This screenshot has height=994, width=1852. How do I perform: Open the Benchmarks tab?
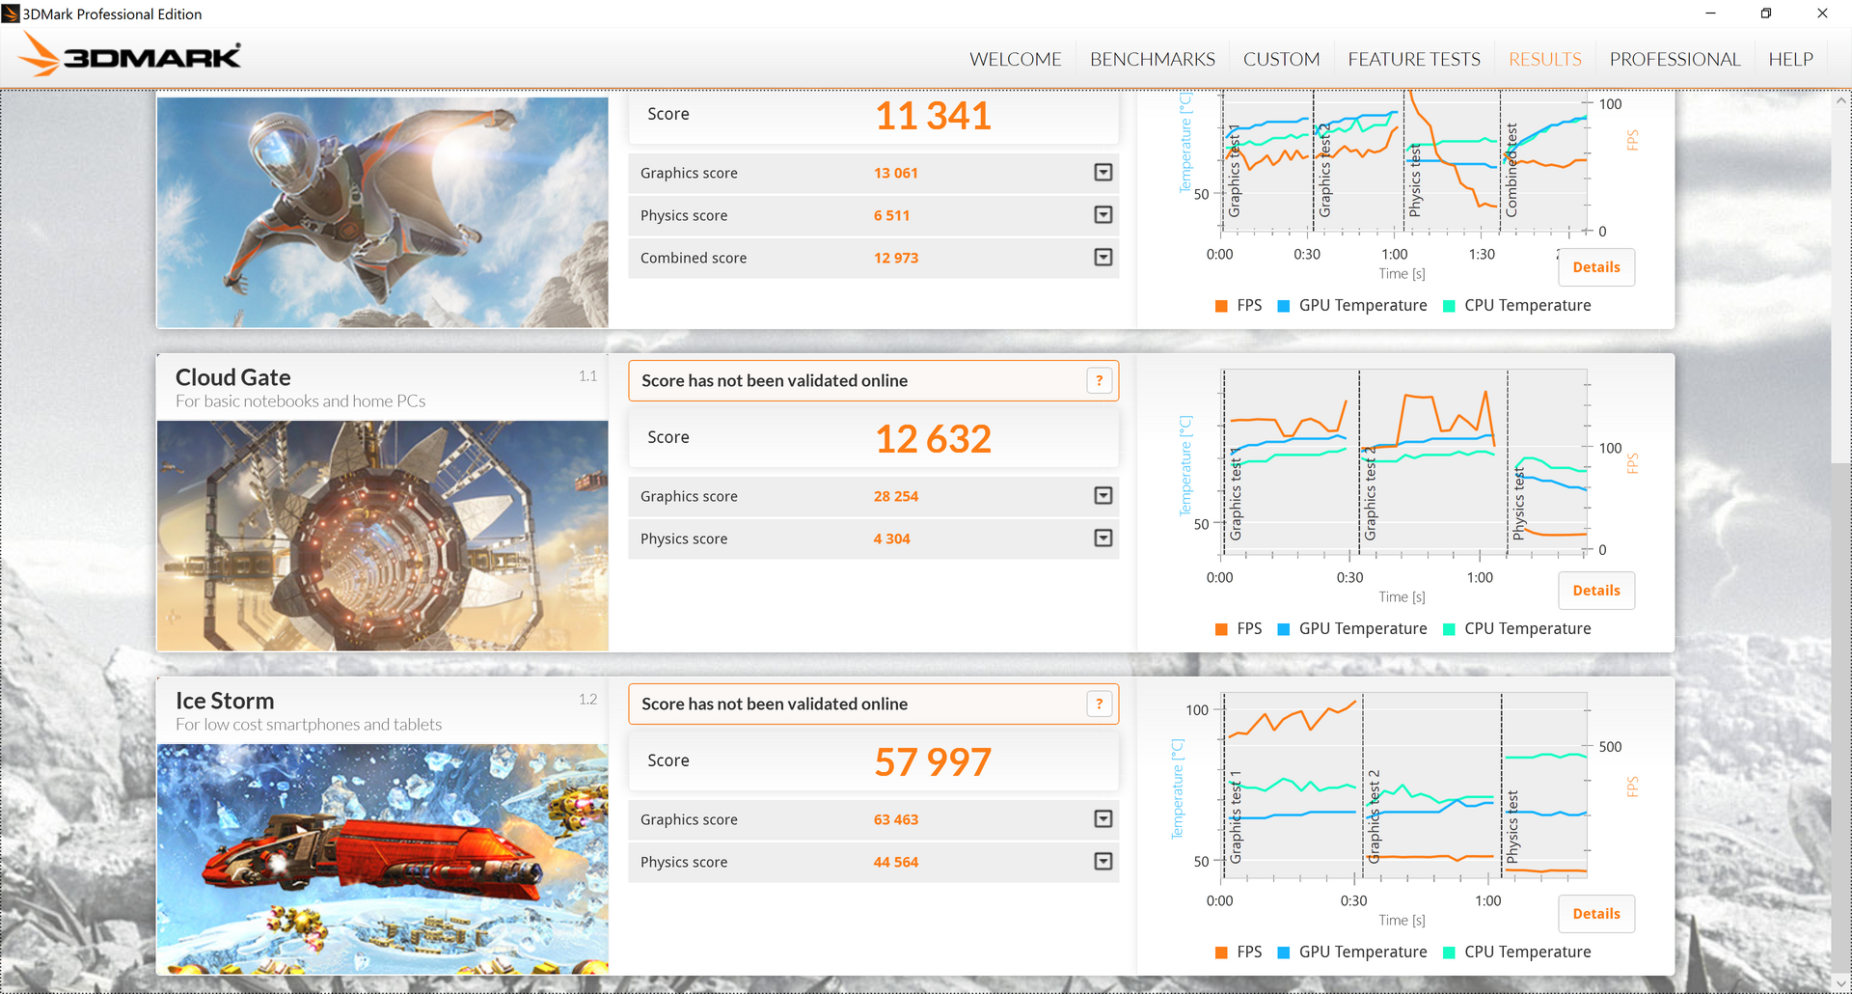(x=1153, y=60)
